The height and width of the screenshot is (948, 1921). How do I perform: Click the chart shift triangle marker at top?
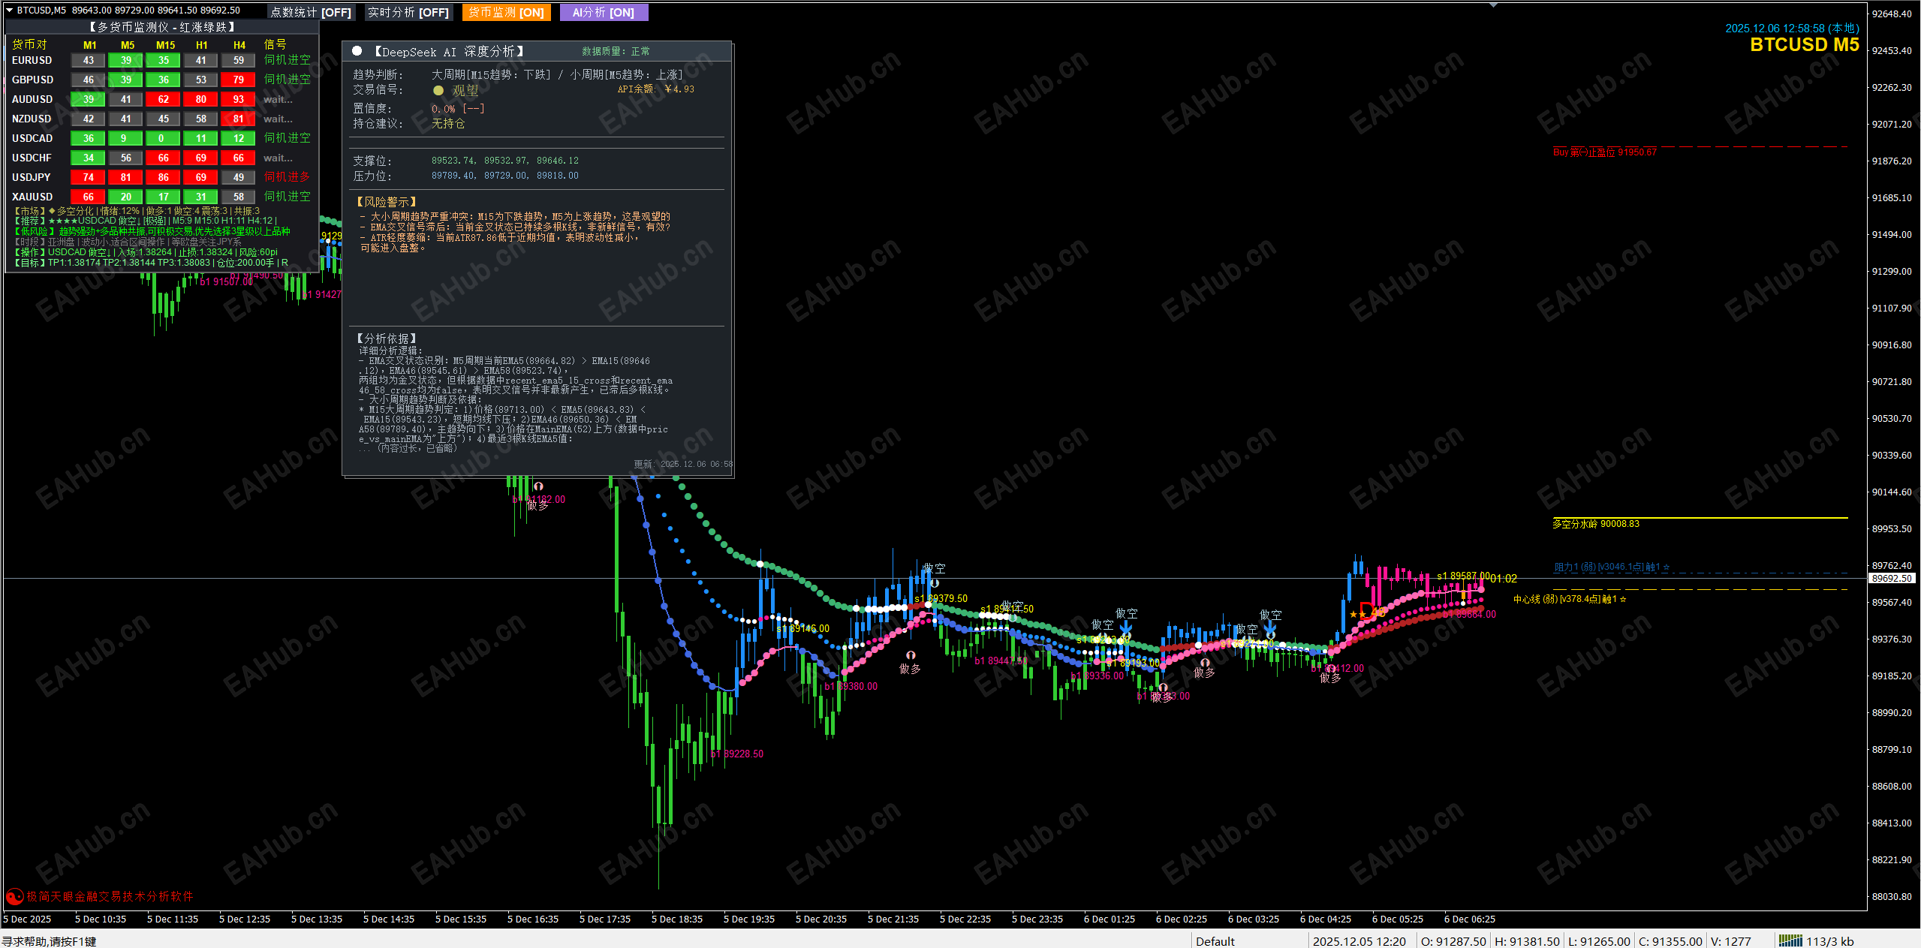coord(1493,5)
